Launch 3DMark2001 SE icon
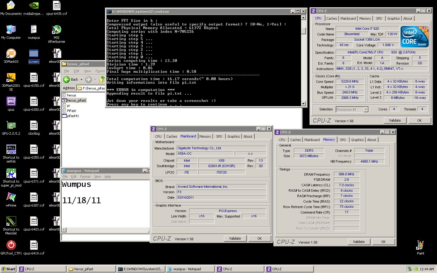This screenshot has width=437, height=273. (11, 82)
